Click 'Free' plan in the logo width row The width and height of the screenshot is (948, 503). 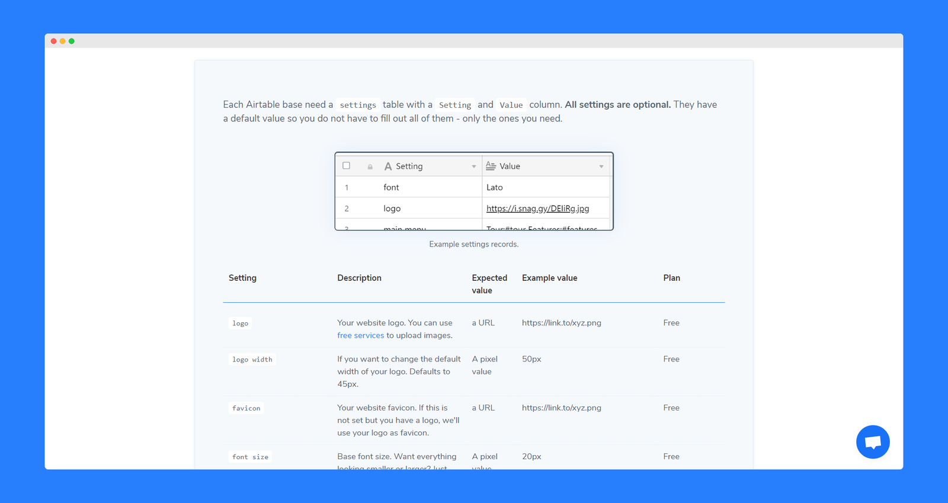(x=671, y=359)
